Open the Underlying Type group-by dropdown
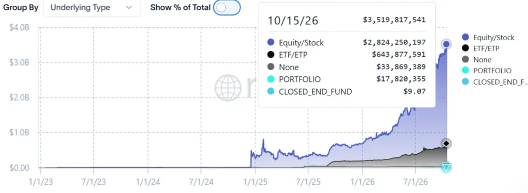 pos(92,7)
